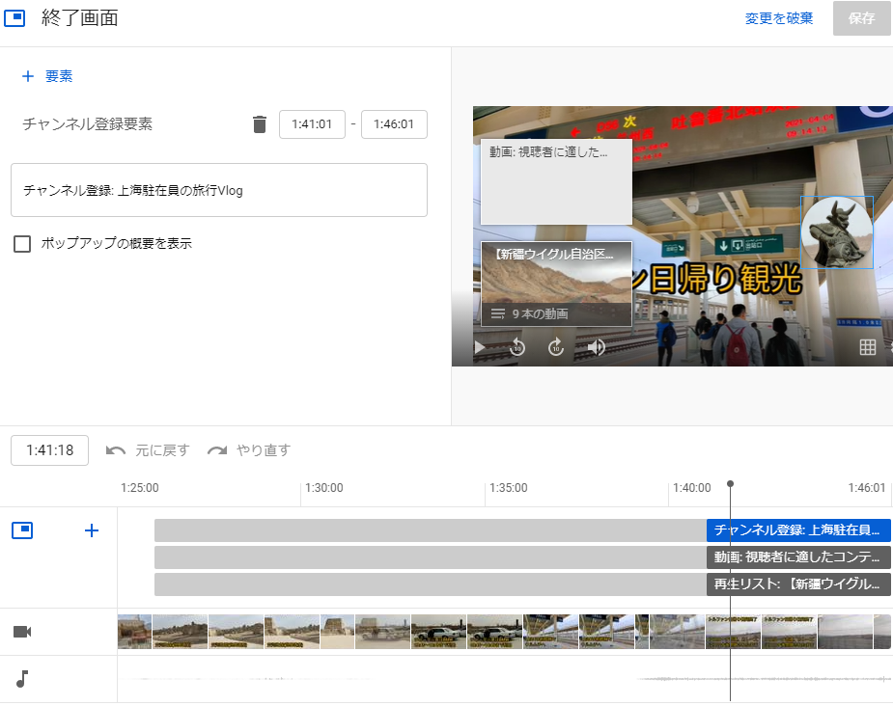
Task: Click the first video frame thumbnail in the filmstrip
Action: 134,632
